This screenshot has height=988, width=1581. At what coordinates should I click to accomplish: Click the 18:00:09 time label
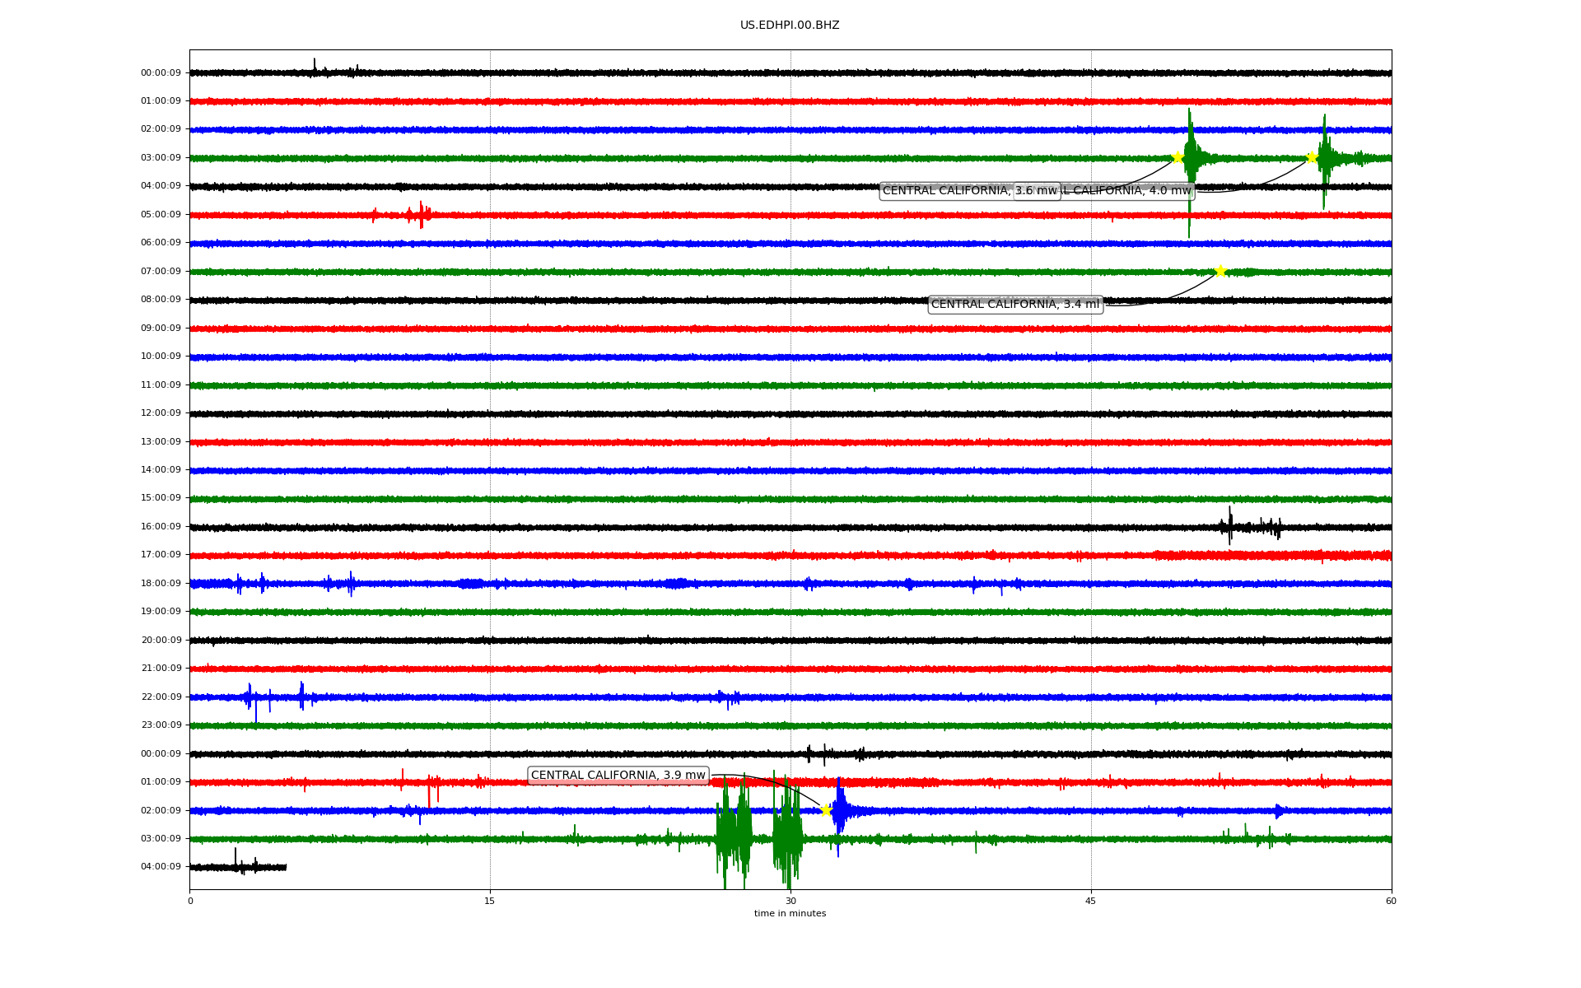[161, 584]
